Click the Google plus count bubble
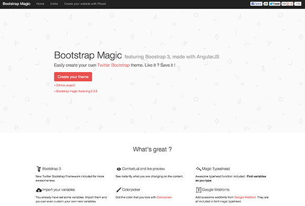Image resolution: width=305 pixels, height=206 pixels. 298,4
